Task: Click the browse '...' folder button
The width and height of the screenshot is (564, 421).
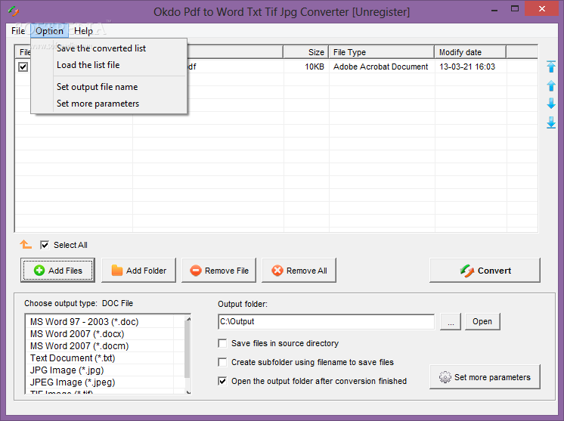Action: click(x=451, y=321)
